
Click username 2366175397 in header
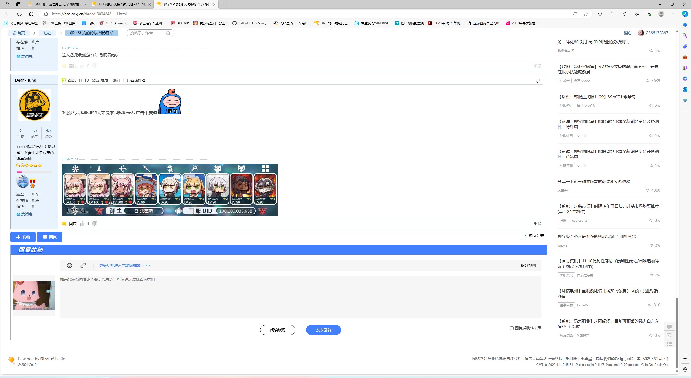[x=657, y=33]
